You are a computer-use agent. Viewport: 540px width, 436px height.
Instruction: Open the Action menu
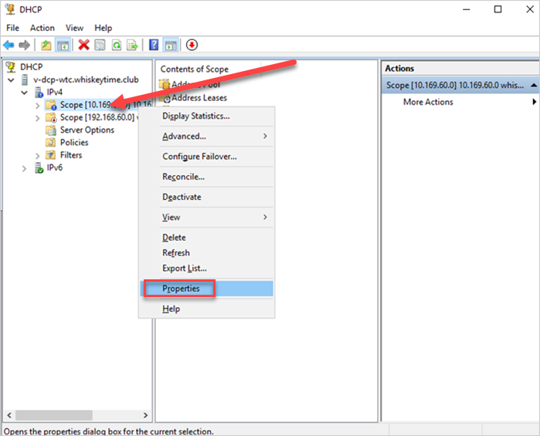42,28
